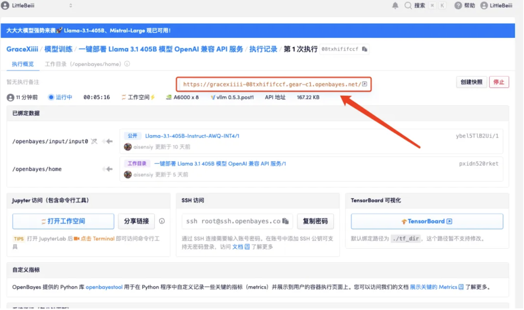Click the 文档 link icon in the SSH section
The width and height of the screenshot is (524, 310).
pos(247,247)
